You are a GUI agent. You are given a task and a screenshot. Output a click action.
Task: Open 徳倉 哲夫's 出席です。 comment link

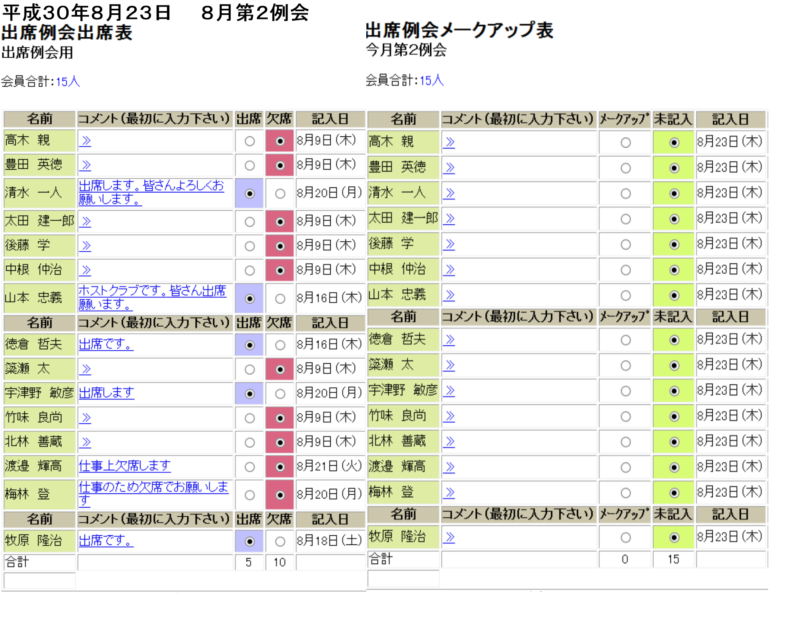[x=106, y=344]
